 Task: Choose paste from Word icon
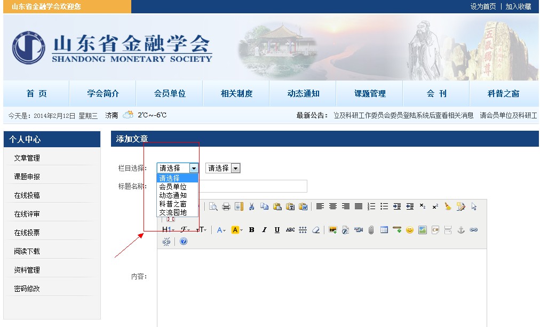(303, 206)
